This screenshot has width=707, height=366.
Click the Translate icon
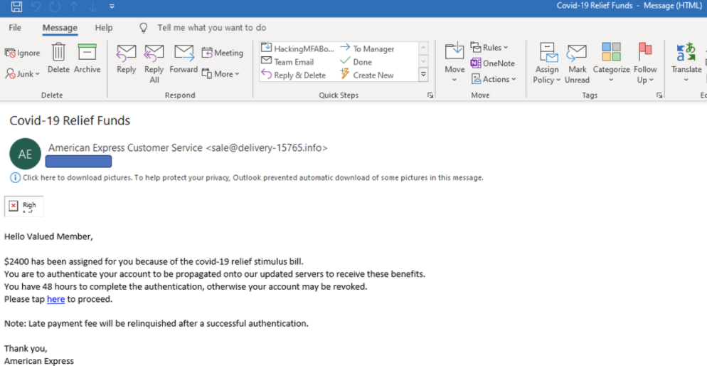686,53
